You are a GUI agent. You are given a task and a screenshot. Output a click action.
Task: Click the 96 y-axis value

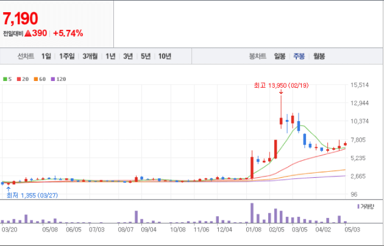click(354, 194)
